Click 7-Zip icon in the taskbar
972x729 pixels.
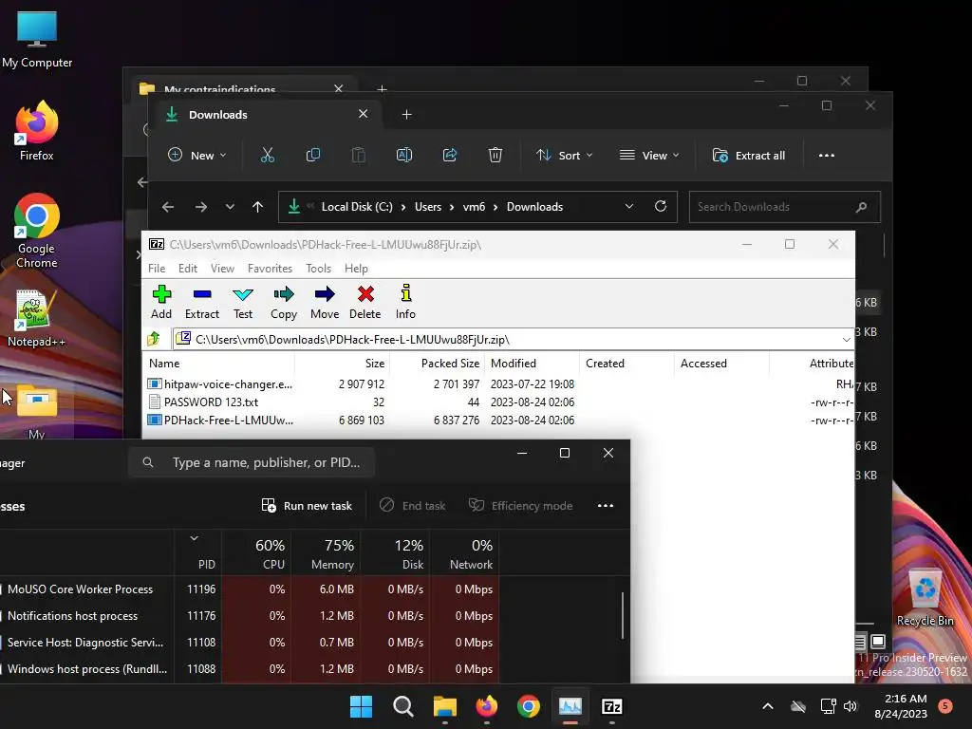(612, 706)
